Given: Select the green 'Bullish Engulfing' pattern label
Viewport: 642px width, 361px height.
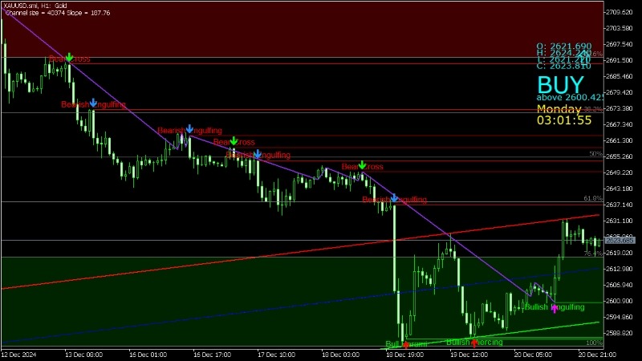Looking at the screenshot, I should (555, 307).
